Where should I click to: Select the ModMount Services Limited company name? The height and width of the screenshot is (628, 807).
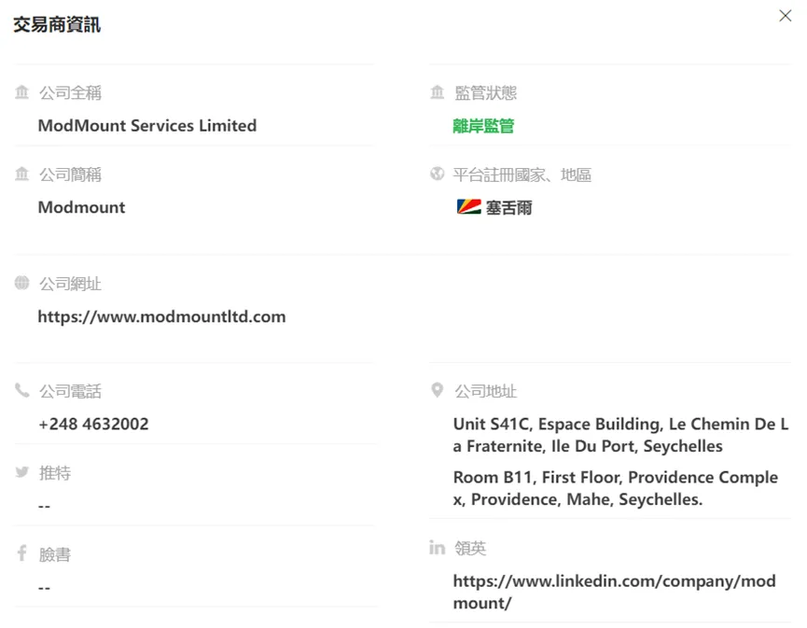[147, 126]
